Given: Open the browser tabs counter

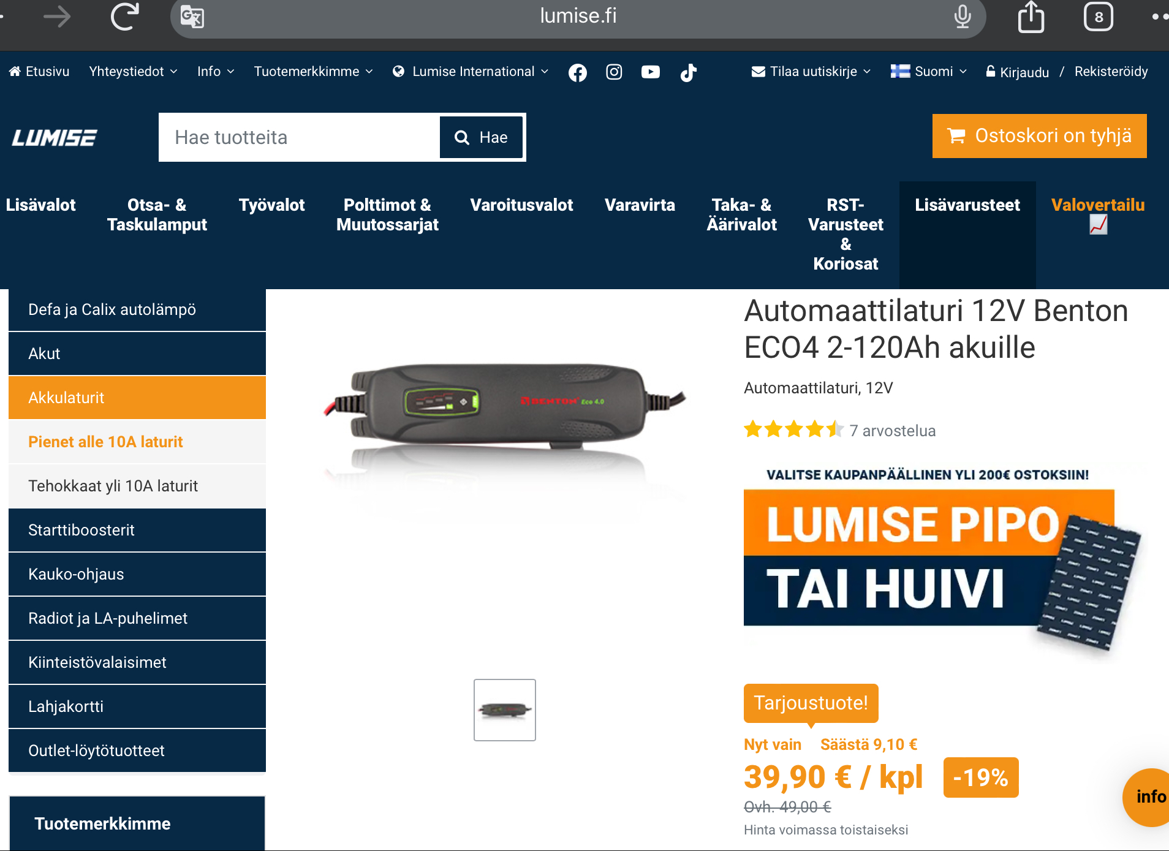Looking at the screenshot, I should [1098, 17].
